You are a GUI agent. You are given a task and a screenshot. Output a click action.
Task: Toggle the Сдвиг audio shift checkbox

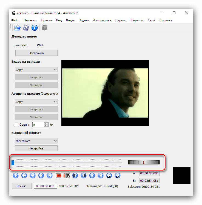(16, 125)
